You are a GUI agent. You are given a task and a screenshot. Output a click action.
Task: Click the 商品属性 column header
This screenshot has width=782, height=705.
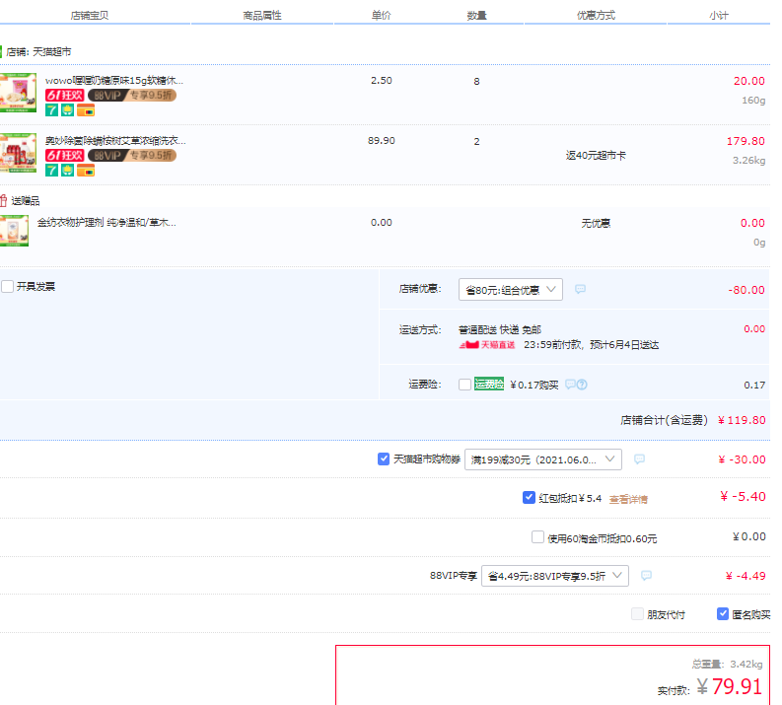tap(262, 16)
